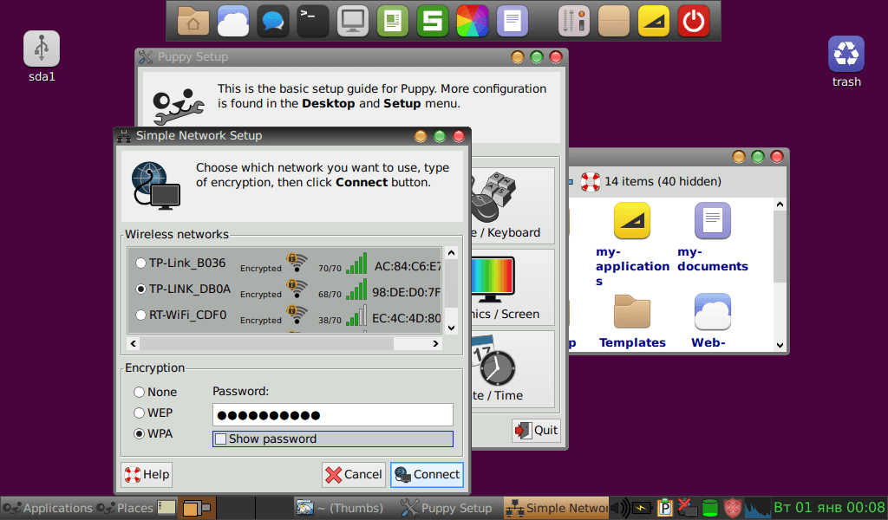Click the red power shutdown dock icon
888x520 pixels.
tap(694, 21)
